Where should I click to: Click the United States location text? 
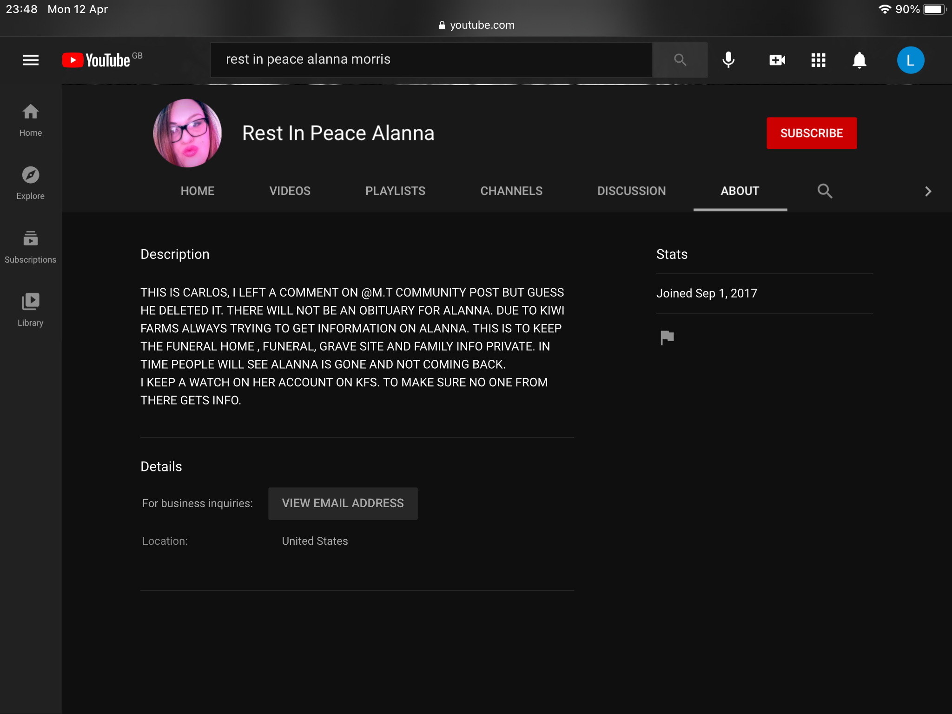point(315,541)
